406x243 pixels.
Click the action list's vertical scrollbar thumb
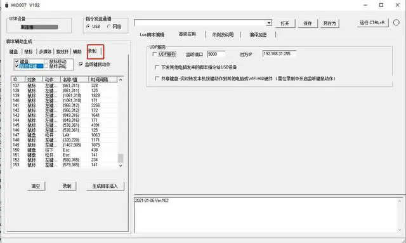click(x=121, y=158)
